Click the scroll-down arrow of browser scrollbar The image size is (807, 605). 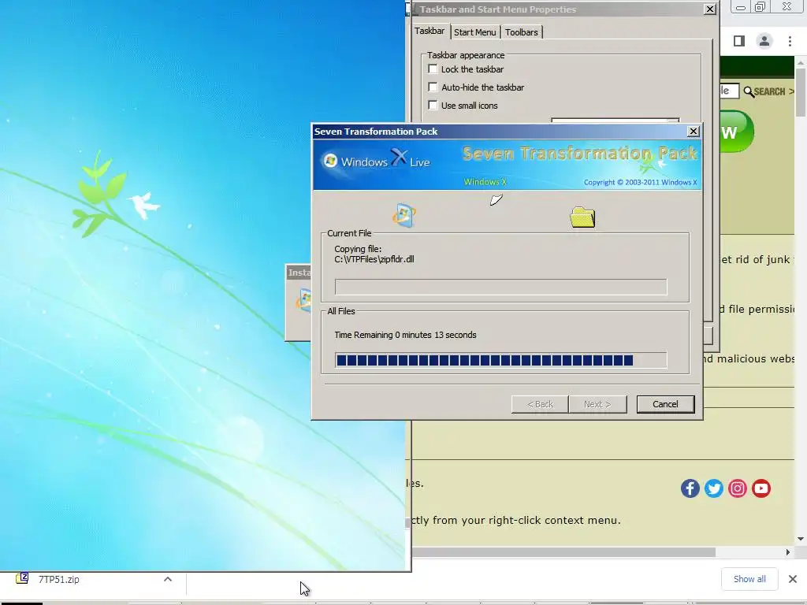(801, 539)
